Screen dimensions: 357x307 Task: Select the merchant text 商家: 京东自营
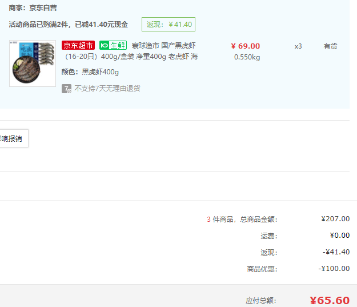click(x=33, y=8)
